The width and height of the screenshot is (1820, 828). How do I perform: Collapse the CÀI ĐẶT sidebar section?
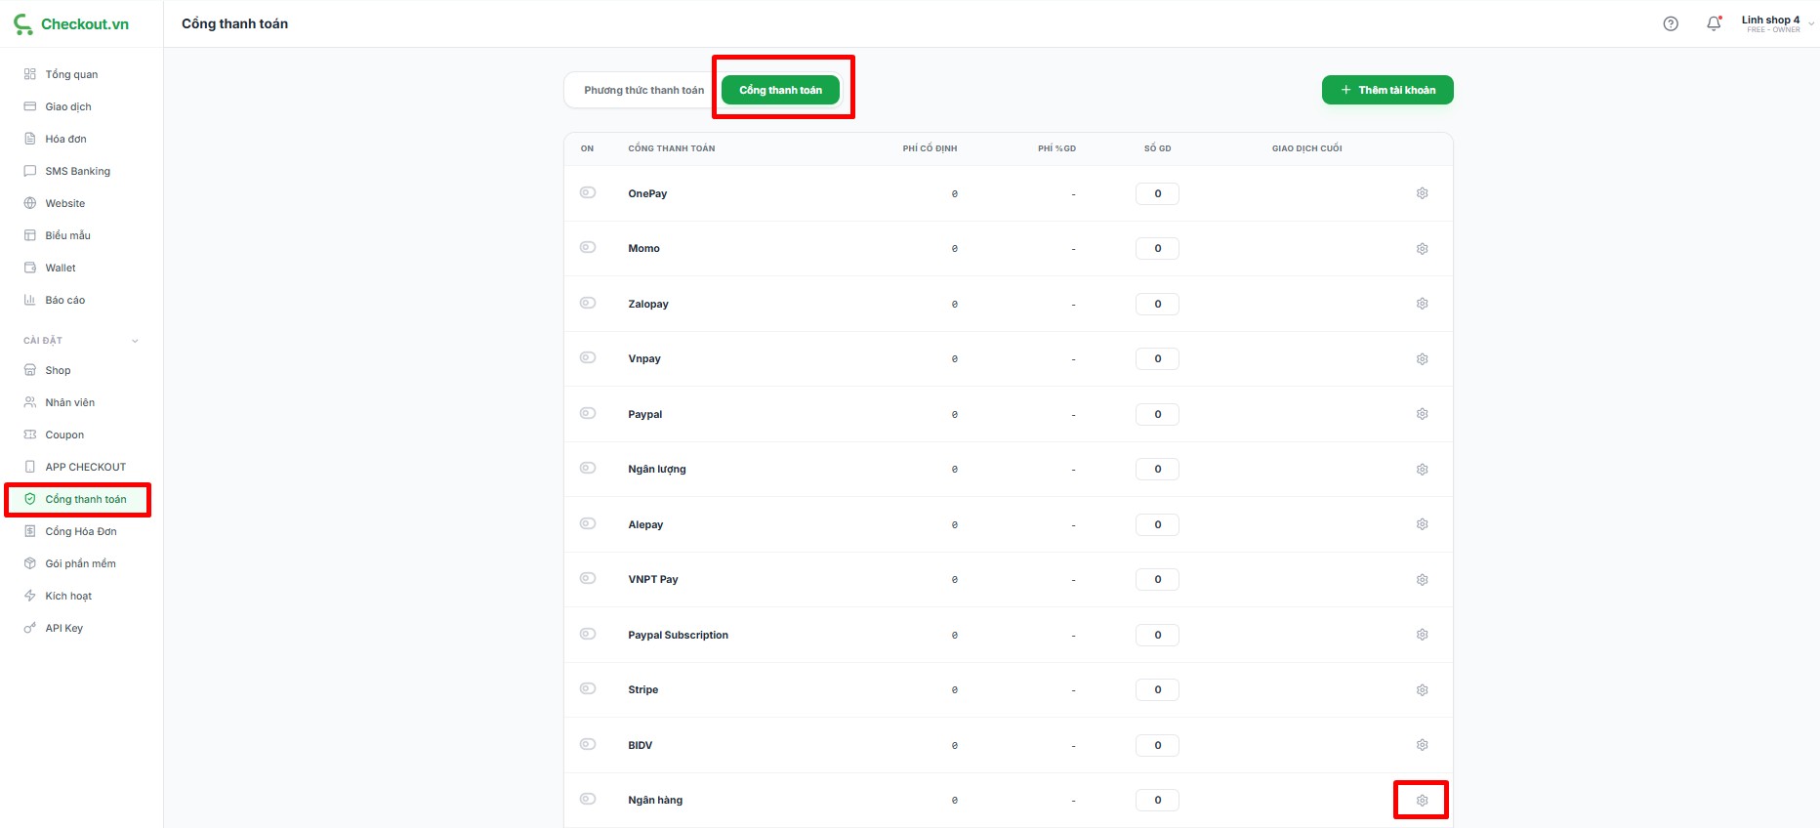(x=135, y=341)
